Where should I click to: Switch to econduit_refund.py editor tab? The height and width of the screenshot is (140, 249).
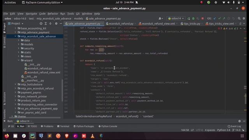point(120,24)
